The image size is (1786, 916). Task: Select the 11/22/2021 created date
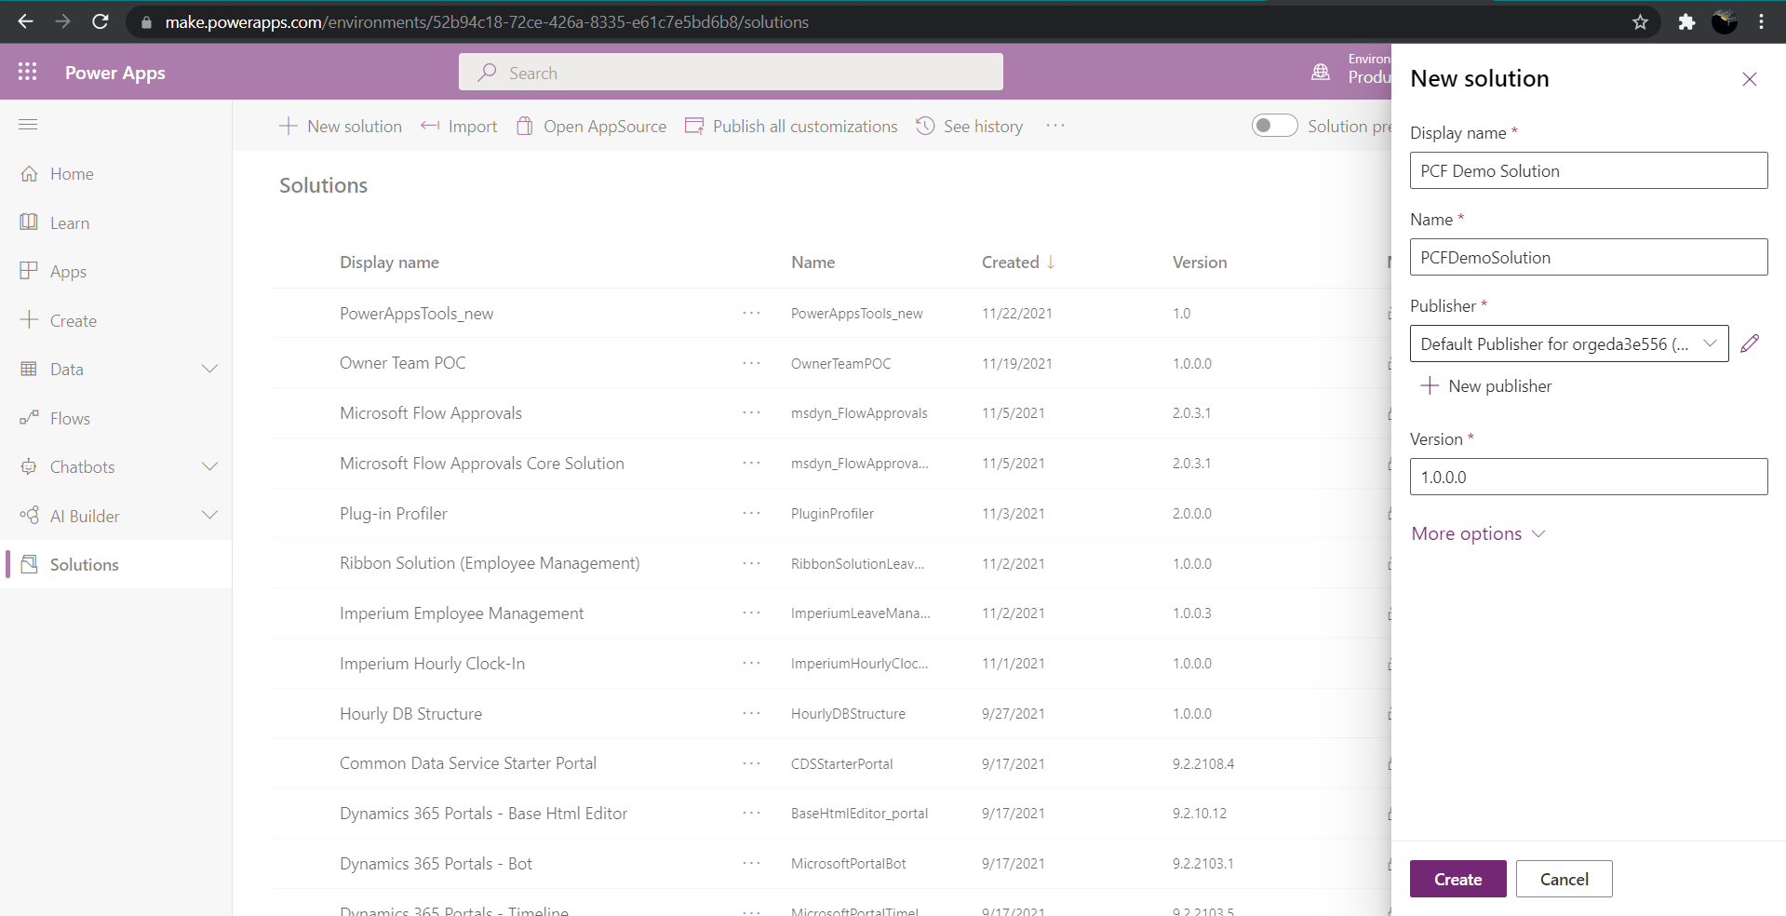coord(1016,313)
